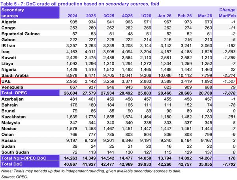
Task: Select the highlighted UAE row label
Action: click(6, 81)
